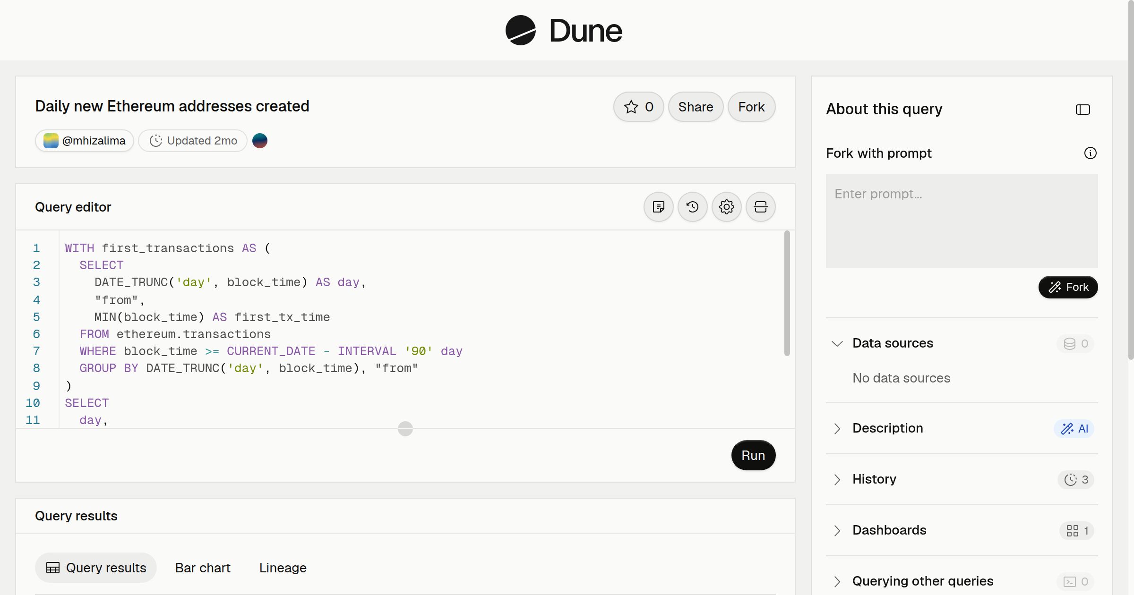Open the @mhizalima author profile

pyautogui.click(x=85, y=141)
